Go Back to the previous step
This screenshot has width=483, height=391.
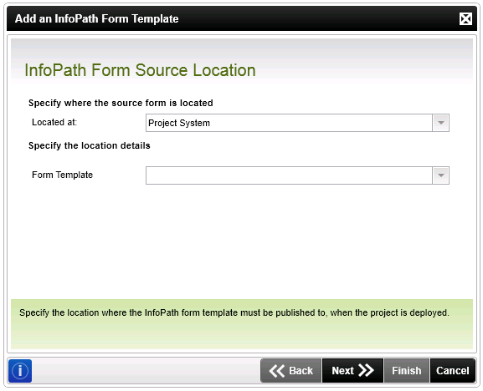pyautogui.click(x=291, y=371)
